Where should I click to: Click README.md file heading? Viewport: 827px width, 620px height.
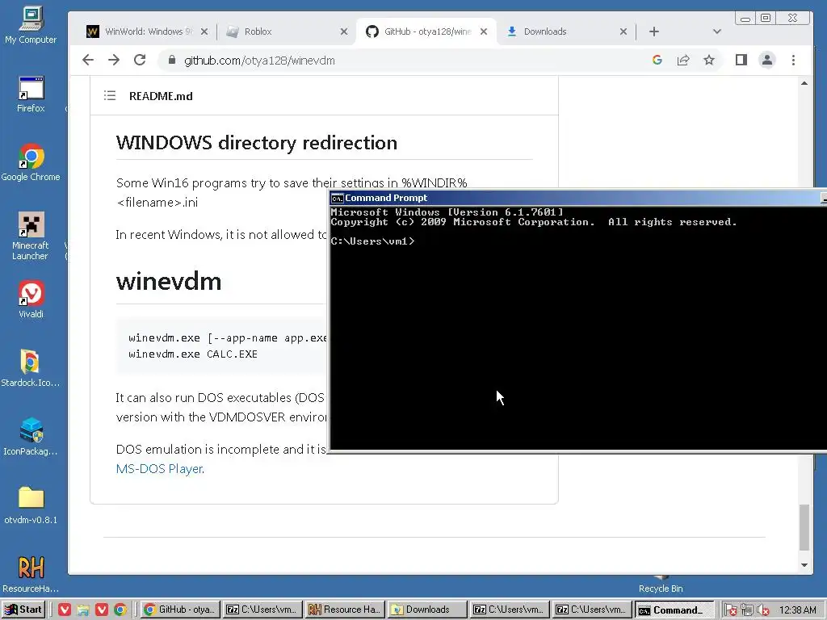161,96
